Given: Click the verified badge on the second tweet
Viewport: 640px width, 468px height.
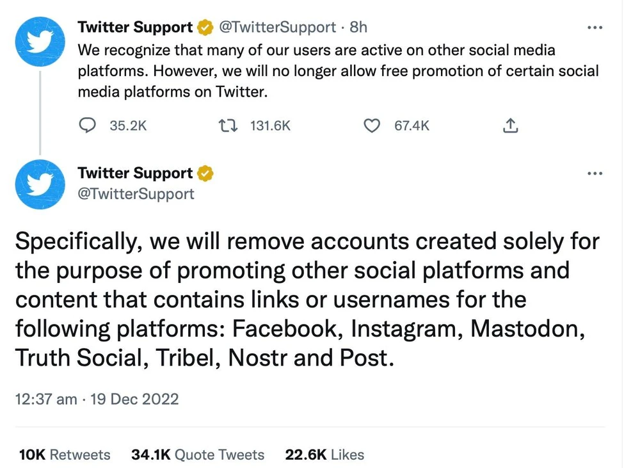Looking at the screenshot, I should [x=204, y=173].
